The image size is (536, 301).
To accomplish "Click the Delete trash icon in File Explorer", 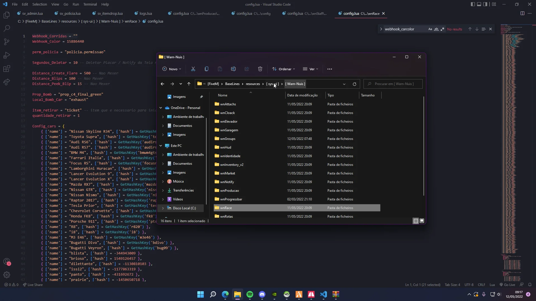I will (x=260, y=69).
